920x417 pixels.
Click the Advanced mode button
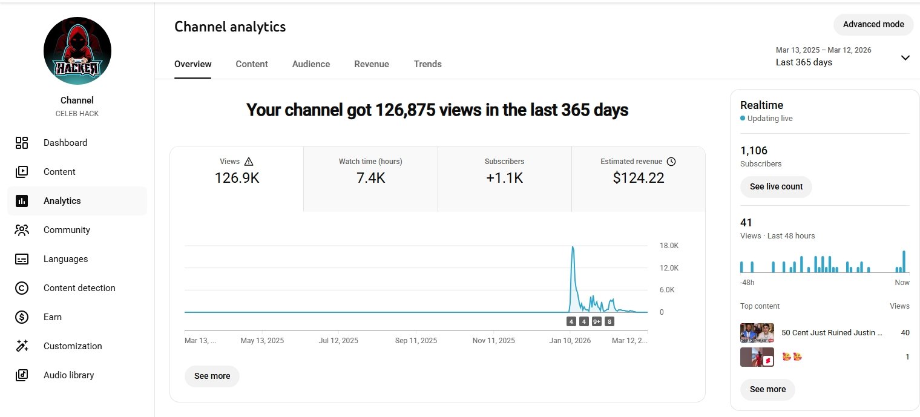pyautogui.click(x=873, y=24)
